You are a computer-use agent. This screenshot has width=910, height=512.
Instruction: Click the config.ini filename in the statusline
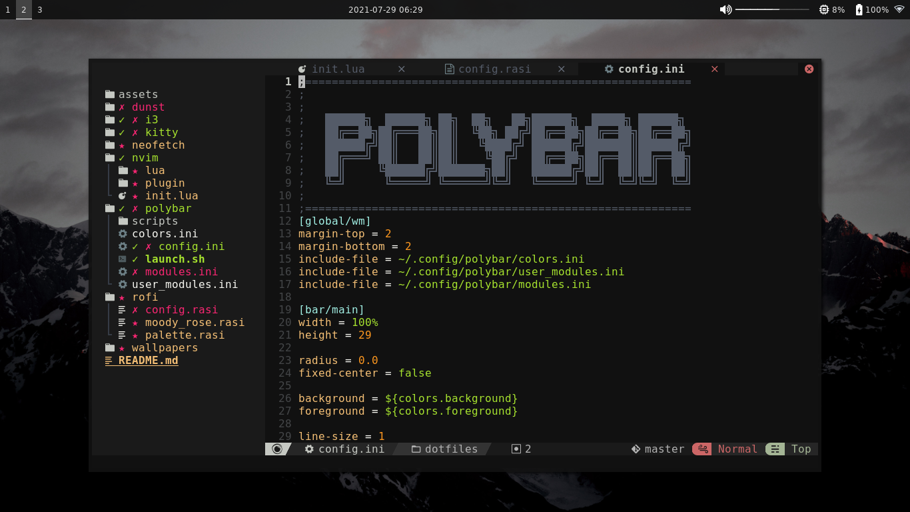(351, 449)
